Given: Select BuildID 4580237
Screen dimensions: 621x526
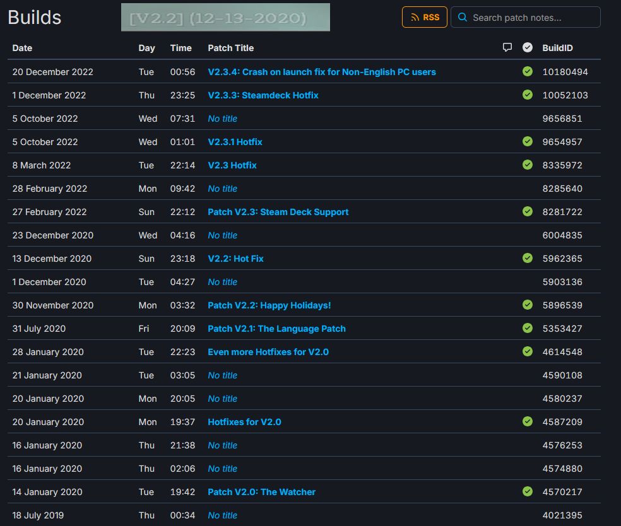Looking at the screenshot, I should (562, 399).
